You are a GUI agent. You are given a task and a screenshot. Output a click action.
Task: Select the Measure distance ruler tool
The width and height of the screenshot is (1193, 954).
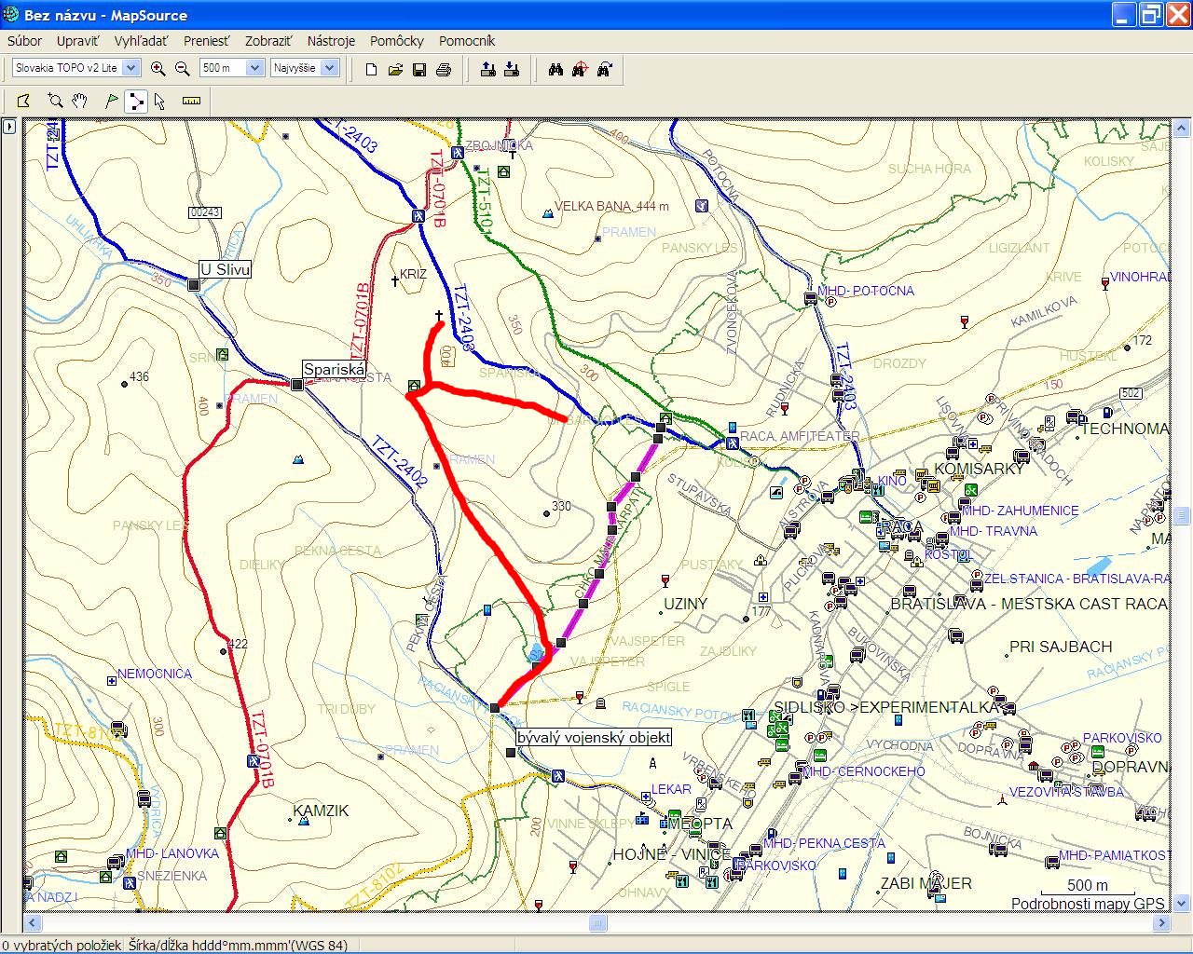(x=191, y=102)
